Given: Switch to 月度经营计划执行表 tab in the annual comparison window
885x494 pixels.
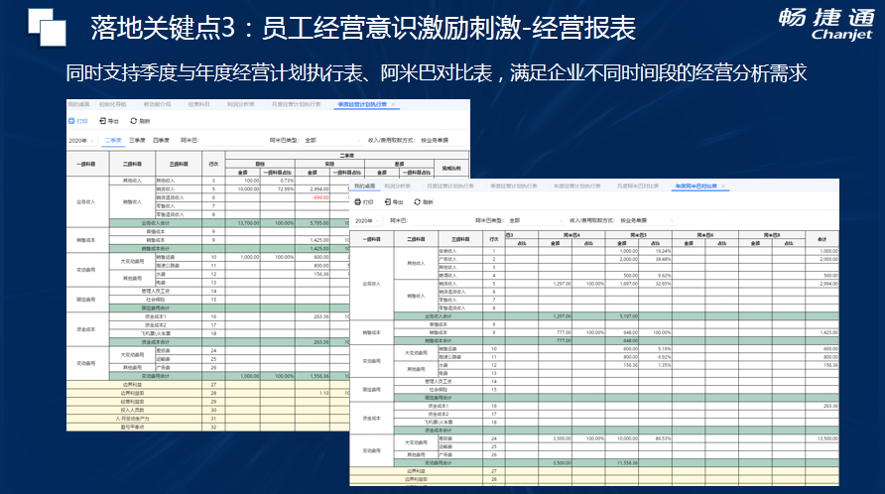Looking at the screenshot, I should point(450,185).
